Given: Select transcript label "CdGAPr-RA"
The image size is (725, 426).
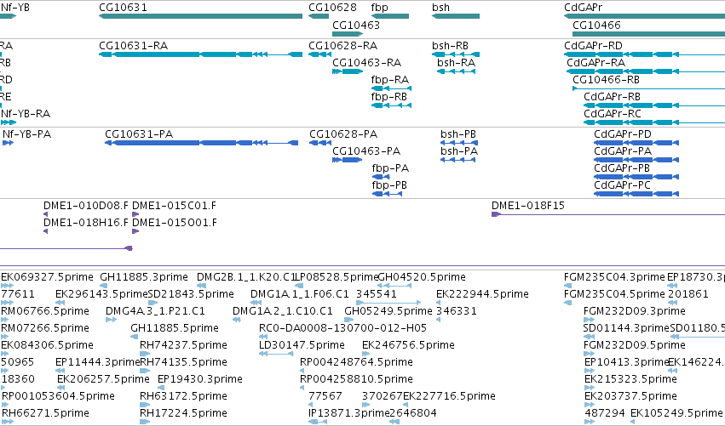Looking at the screenshot, I should (x=596, y=63).
